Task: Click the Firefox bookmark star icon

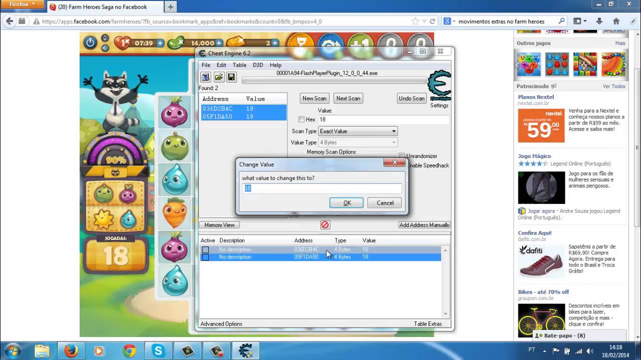Action: tap(415, 21)
